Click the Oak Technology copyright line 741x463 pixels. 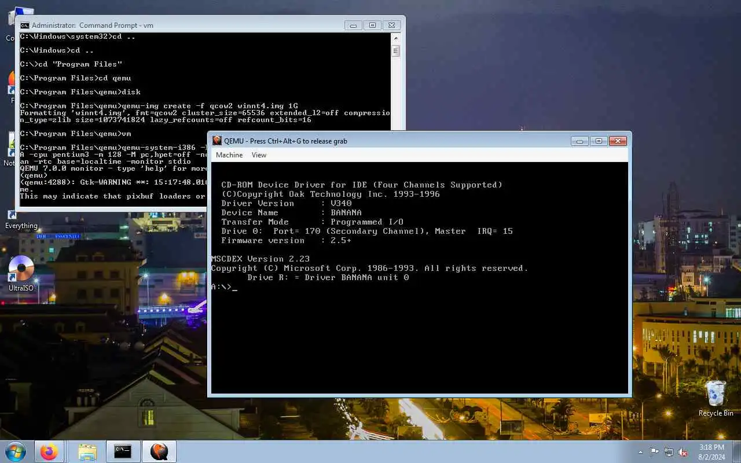click(331, 194)
